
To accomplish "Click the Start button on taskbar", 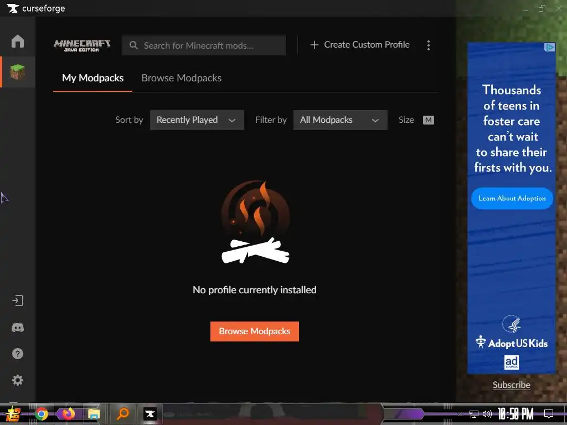I will click(13, 414).
